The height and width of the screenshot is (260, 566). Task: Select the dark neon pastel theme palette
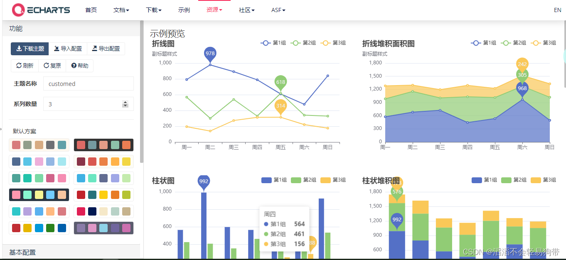(x=39, y=195)
